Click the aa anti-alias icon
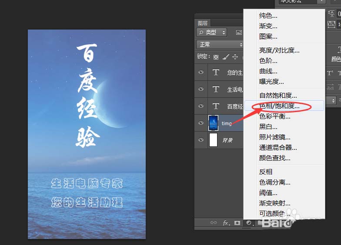Viewport: 341px width, 245px height. pyautogui.click(x=330, y=87)
